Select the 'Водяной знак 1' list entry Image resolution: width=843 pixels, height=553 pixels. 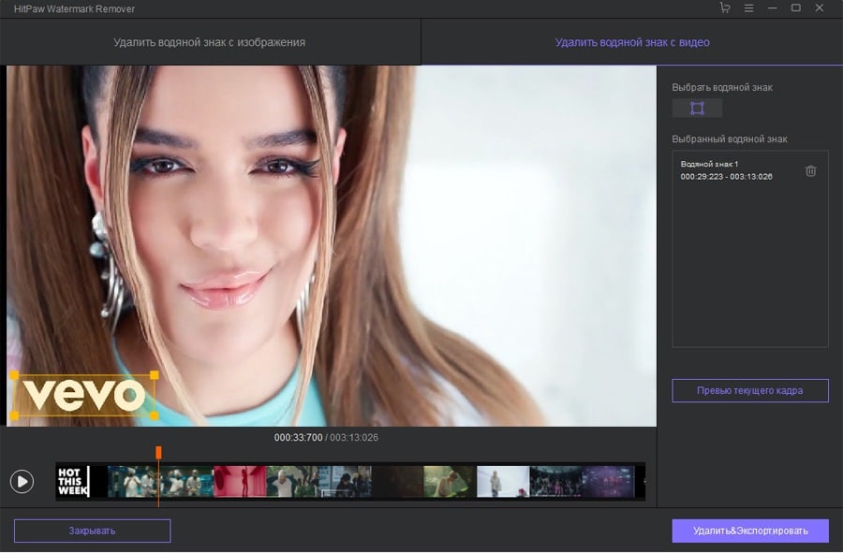coord(750,170)
